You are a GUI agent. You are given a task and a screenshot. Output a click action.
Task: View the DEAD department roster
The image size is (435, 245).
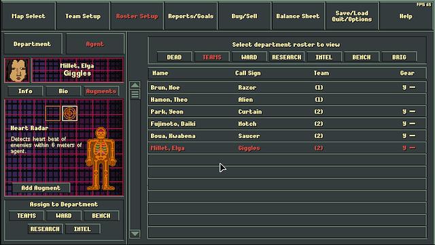[174, 57]
